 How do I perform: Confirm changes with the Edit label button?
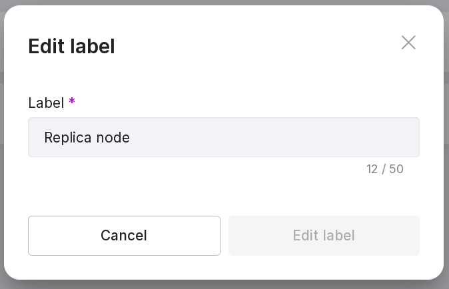[x=324, y=236]
